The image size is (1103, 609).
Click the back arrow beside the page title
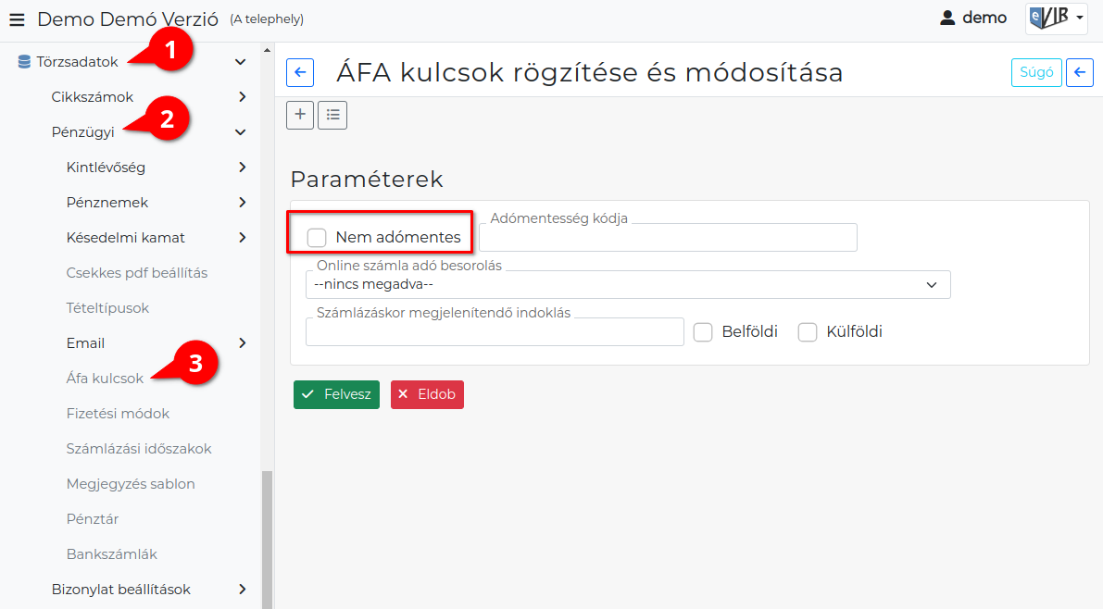click(300, 72)
